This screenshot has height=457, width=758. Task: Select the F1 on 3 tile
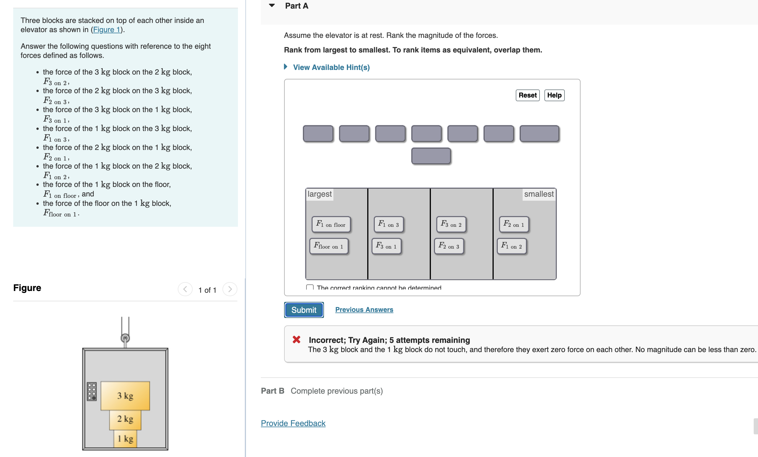click(x=388, y=224)
